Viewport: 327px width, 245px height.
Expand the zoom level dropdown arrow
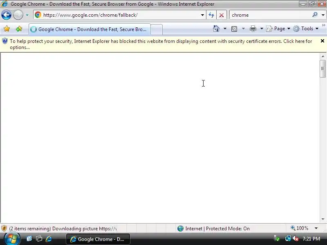pos(316,228)
